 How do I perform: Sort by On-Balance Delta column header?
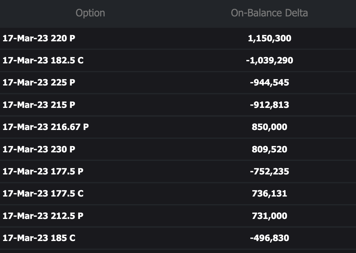[x=269, y=13]
